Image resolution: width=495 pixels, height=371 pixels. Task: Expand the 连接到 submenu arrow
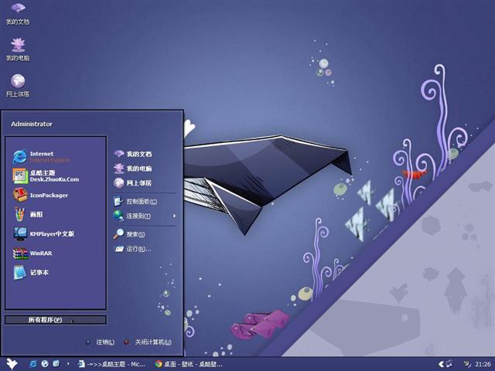coord(174,216)
